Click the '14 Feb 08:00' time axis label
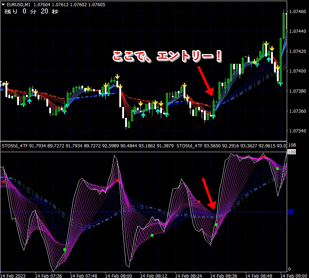This screenshot has width=309, height=278. pyautogui.click(x=118, y=276)
